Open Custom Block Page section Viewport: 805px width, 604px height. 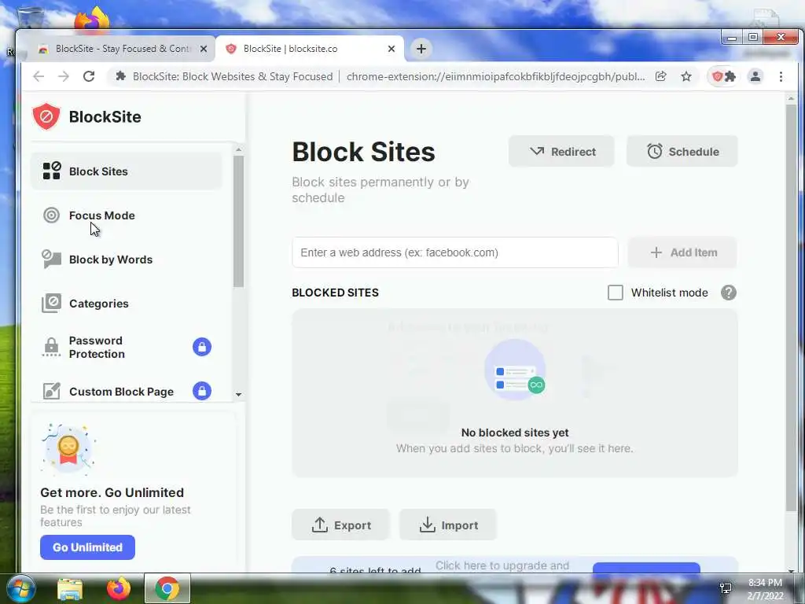click(x=127, y=392)
